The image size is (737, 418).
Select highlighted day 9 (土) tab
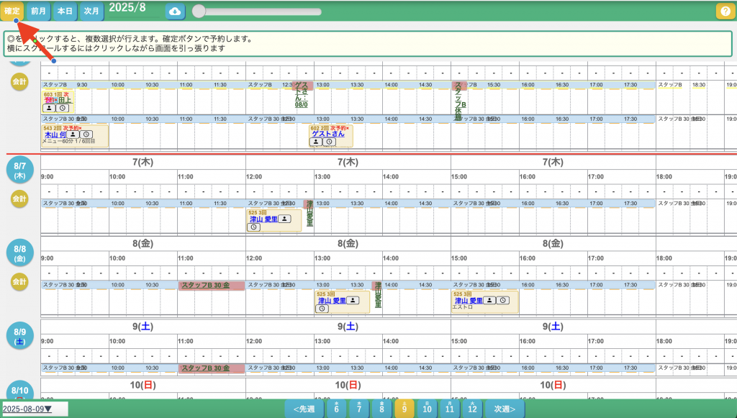[404, 409]
